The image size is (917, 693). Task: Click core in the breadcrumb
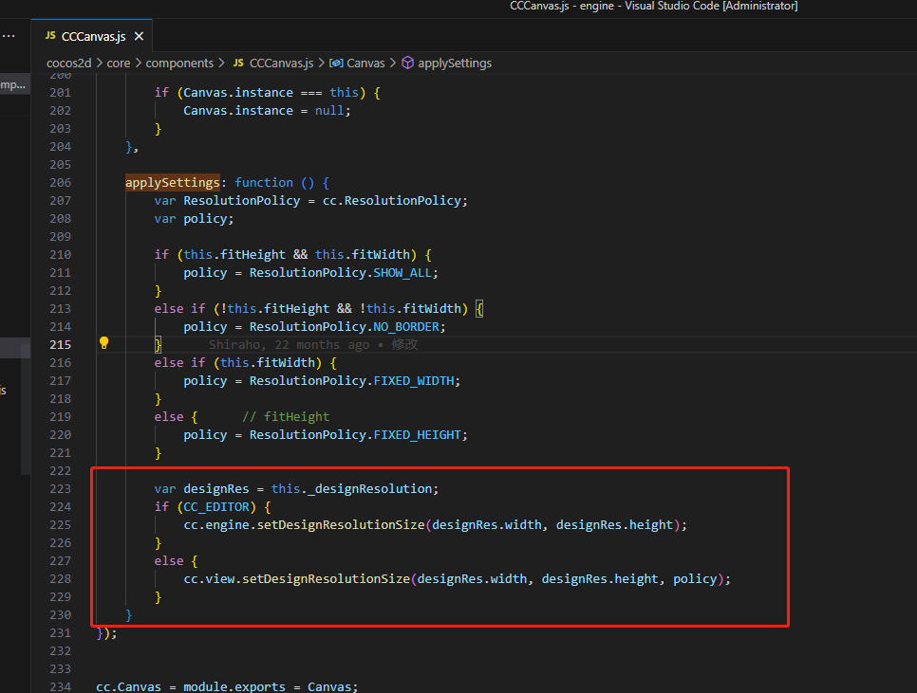click(x=118, y=64)
